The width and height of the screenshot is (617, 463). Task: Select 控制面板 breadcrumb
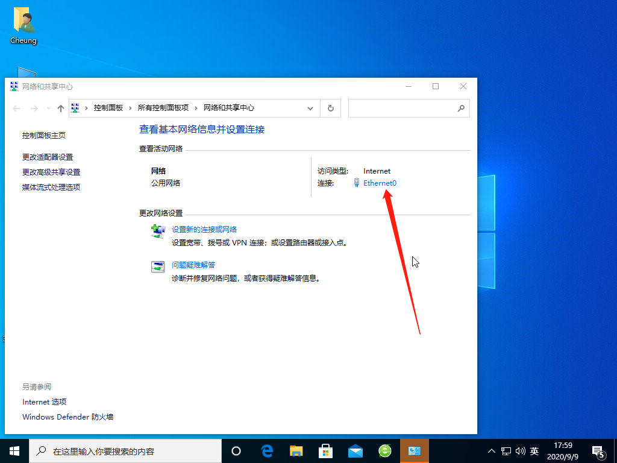pyautogui.click(x=108, y=108)
